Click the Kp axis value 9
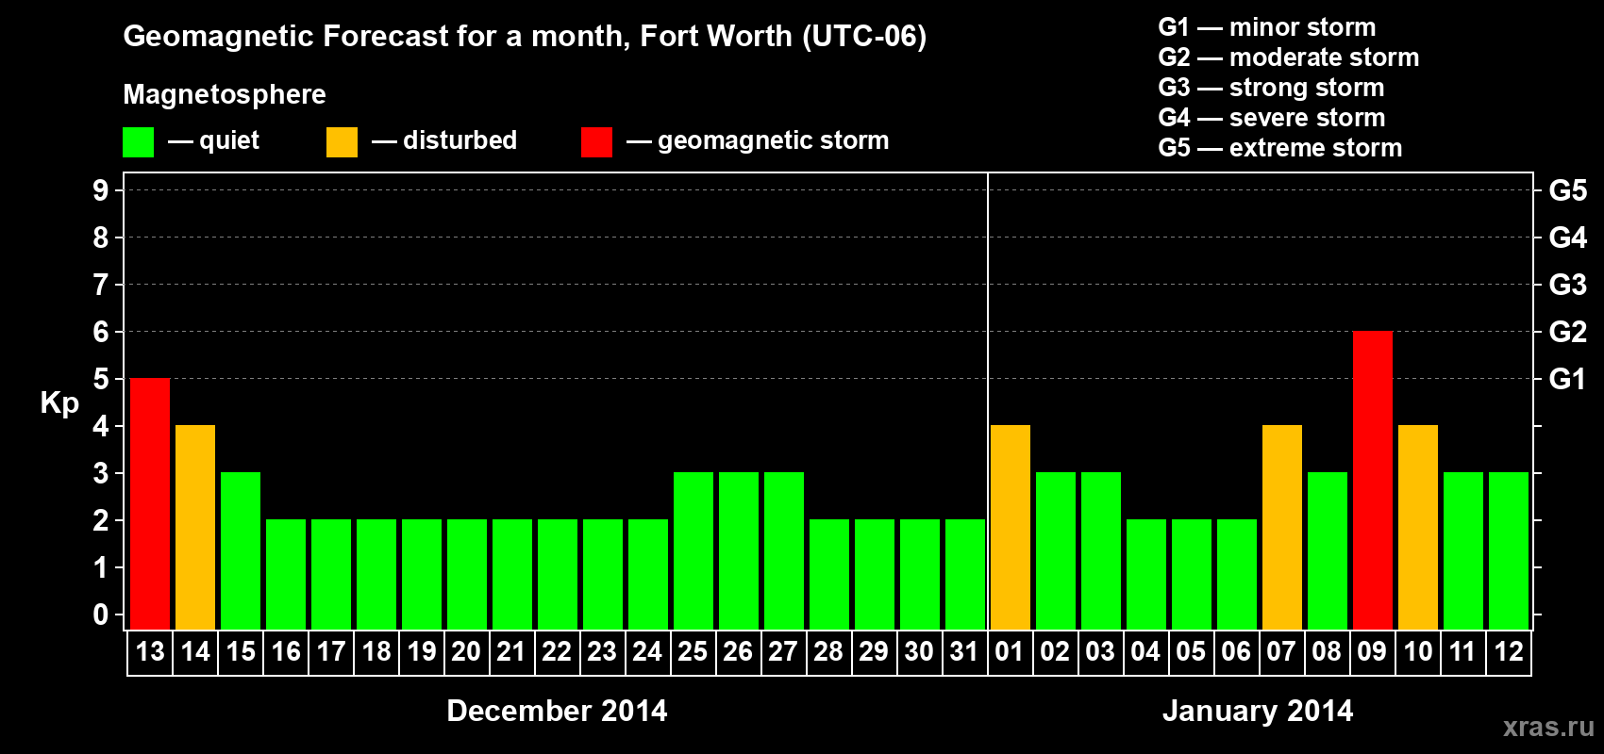 (101, 190)
